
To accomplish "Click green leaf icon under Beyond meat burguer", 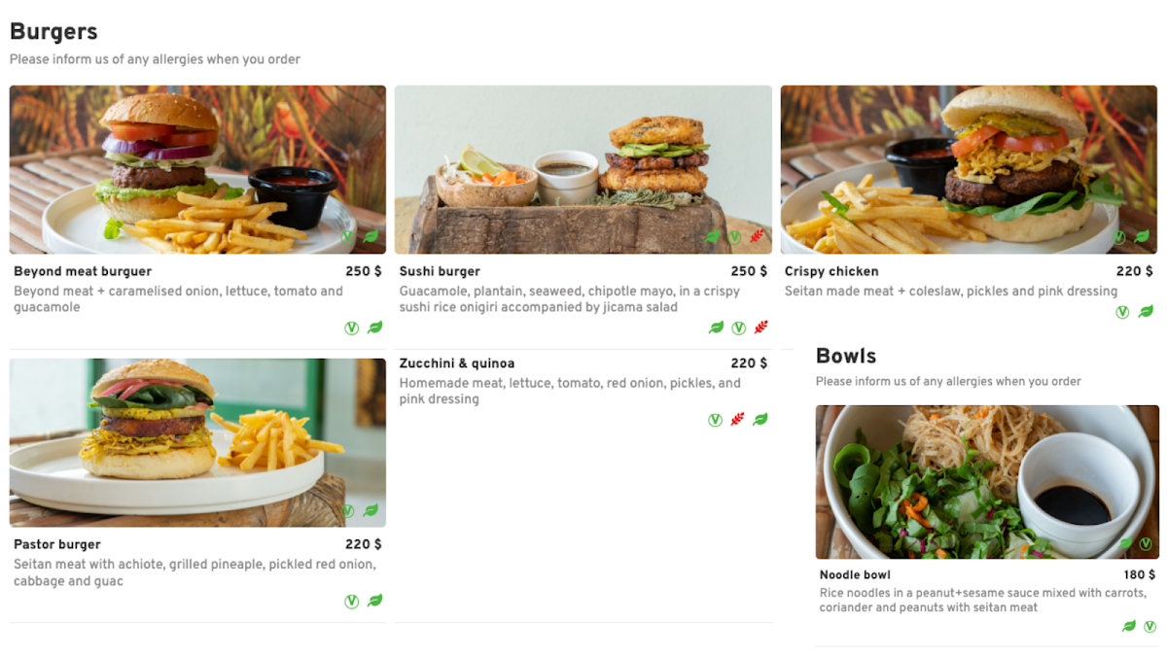I will pyautogui.click(x=374, y=328).
